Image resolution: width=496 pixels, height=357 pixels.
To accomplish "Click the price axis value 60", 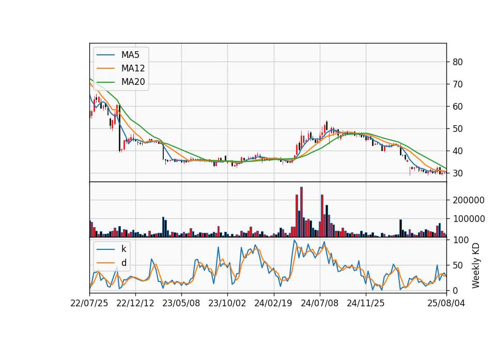I will point(458,107).
